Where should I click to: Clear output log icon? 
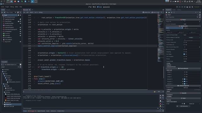tap(160, 95)
